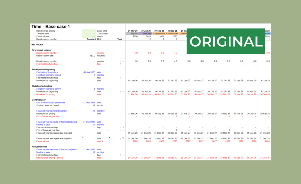Select the '31 Dec 30' annual date cell
The height and width of the screenshot is (184, 301).
pyautogui.click(x=186, y=158)
